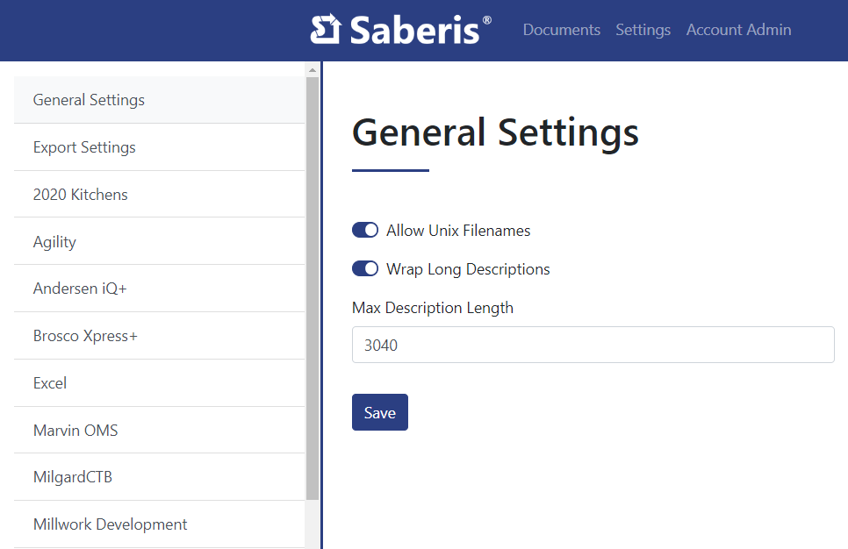The image size is (848, 549).
Task: Select Millwork Development settings
Action: tap(110, 524)
